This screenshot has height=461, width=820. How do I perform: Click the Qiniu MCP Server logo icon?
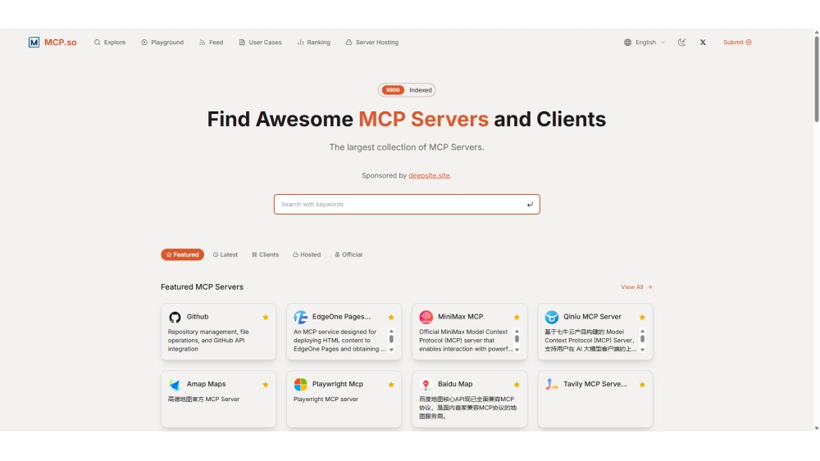(x=551, y=317)
